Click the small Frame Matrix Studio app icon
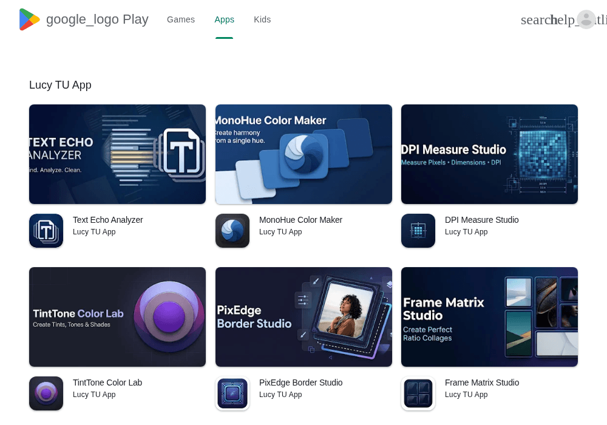The image size is (607, 425). pyautogui.click(x=418, y=393)
